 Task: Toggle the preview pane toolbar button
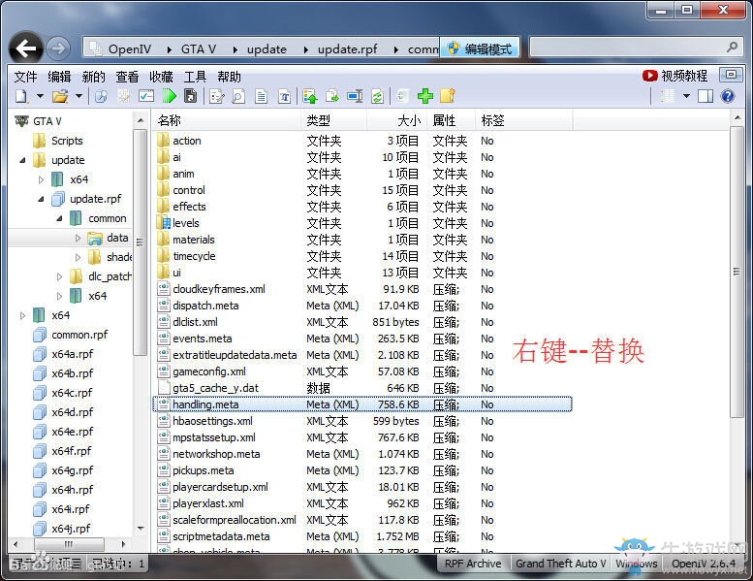(x=706, y=96)
